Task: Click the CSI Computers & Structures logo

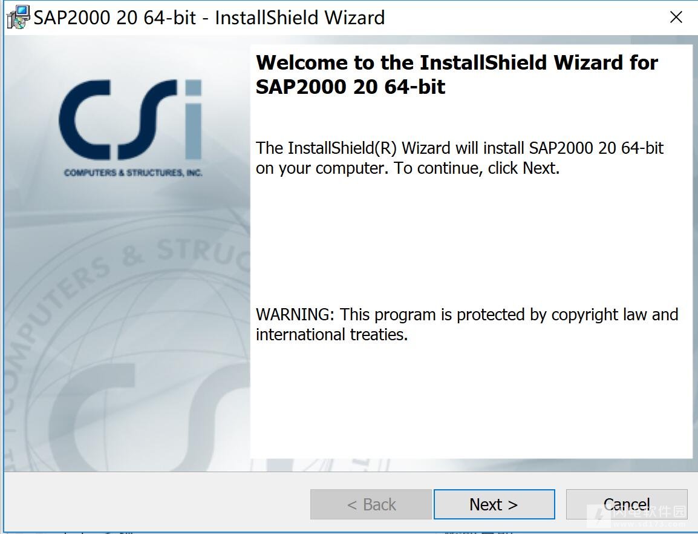Action: point(131,128)
